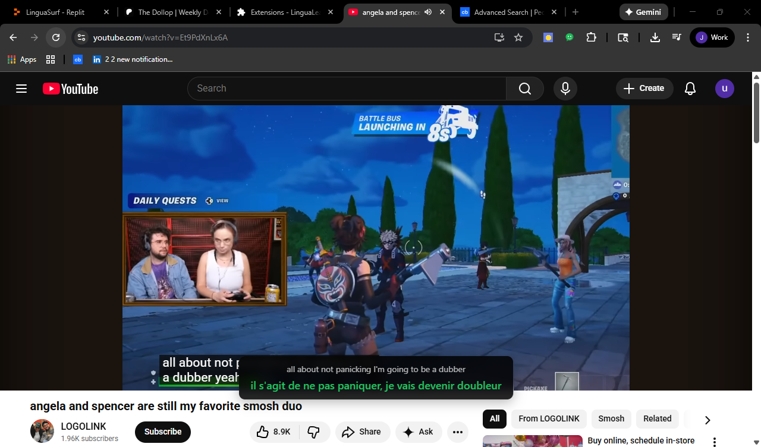Screen dimensions: 761x447
Task: Go back in browser history
Action: pyautogui.click(x=14, y=37)
